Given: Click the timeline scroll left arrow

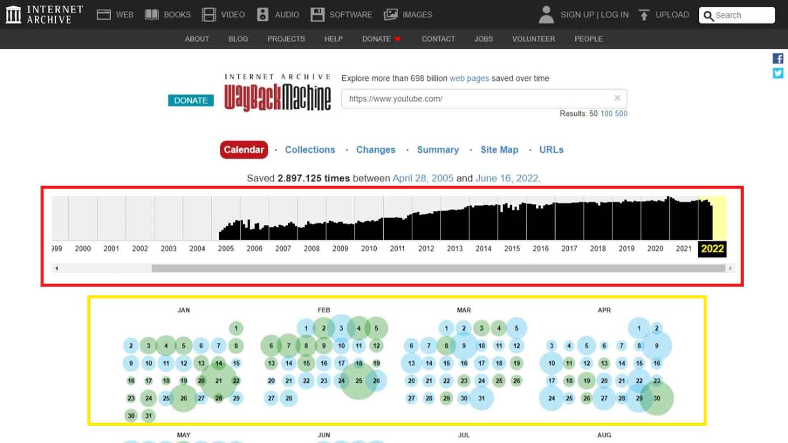Looking at the screenshot, I should (x=57, y=268).
